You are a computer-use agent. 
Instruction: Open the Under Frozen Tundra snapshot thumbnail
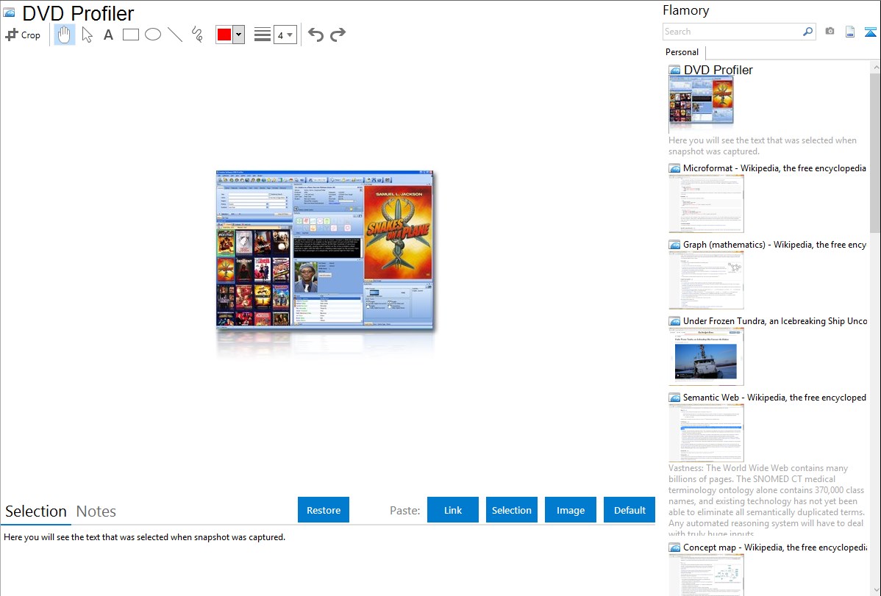tap(706, 356)
